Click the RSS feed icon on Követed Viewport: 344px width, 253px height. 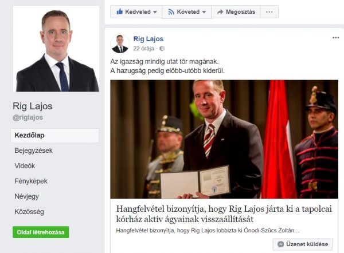click(171, 11)
